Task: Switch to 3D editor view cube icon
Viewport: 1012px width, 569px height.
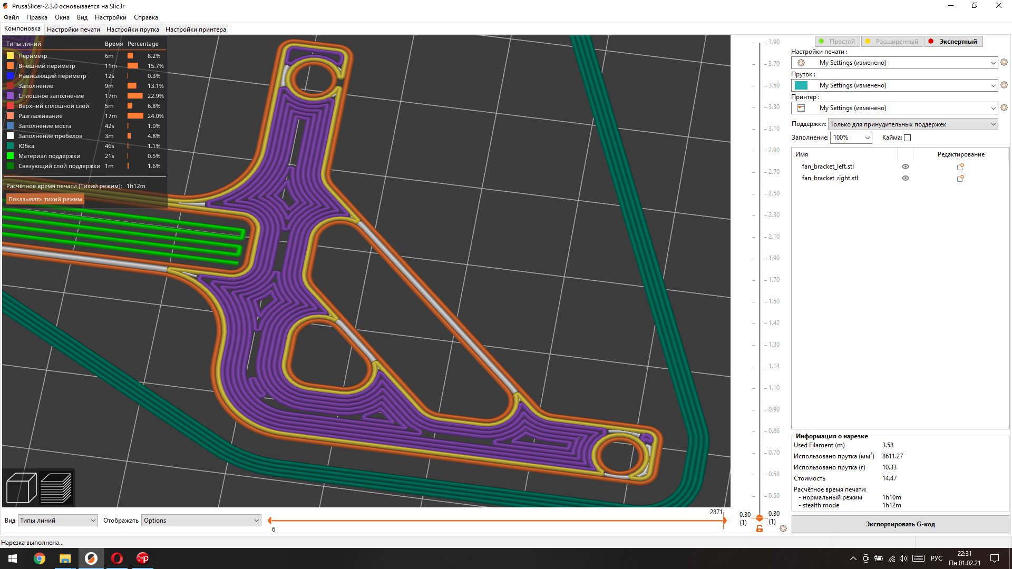Action: [x=21, y=488]
